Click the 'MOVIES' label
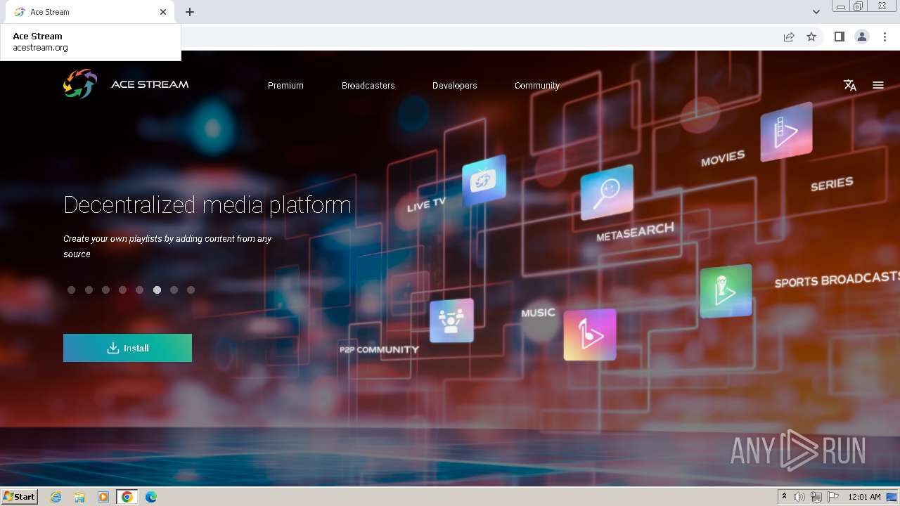The width and height of the screenshot is (900, 506). click(x=723, y=158)
